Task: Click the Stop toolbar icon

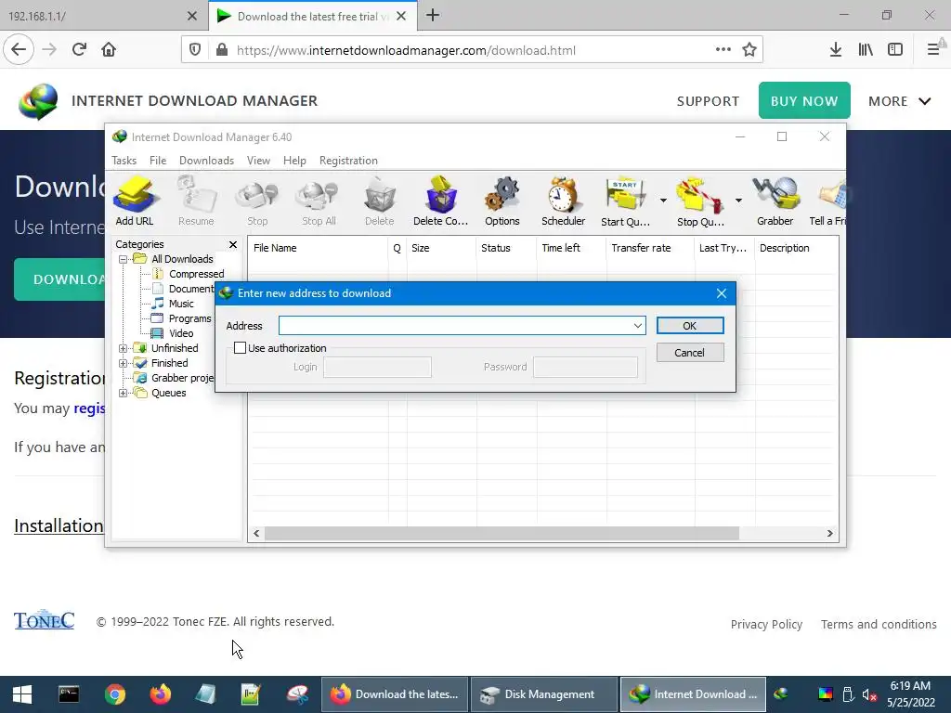Action: [257, 201]
